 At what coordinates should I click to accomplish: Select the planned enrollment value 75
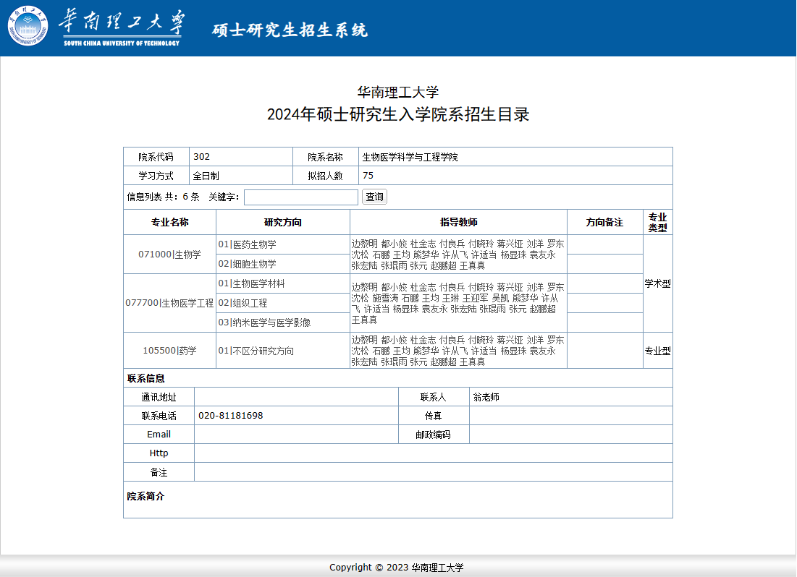[368, 175]
